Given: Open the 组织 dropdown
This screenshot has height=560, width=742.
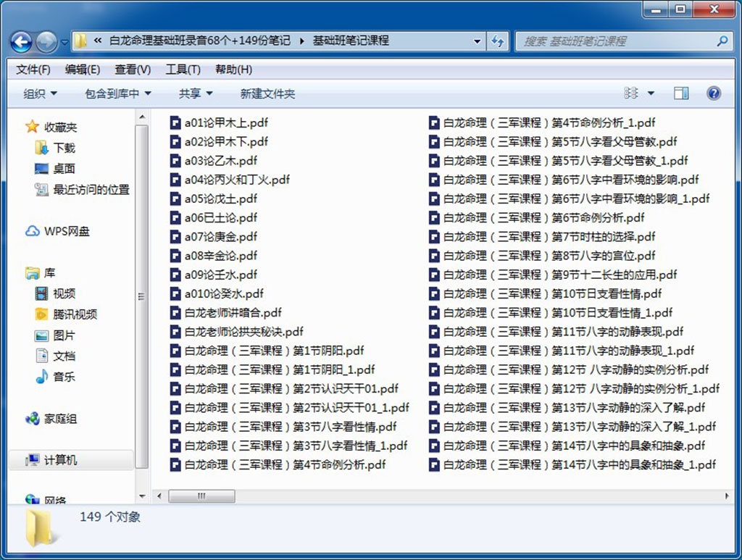Looking at the screenshot, I should [x=41, y=93].
